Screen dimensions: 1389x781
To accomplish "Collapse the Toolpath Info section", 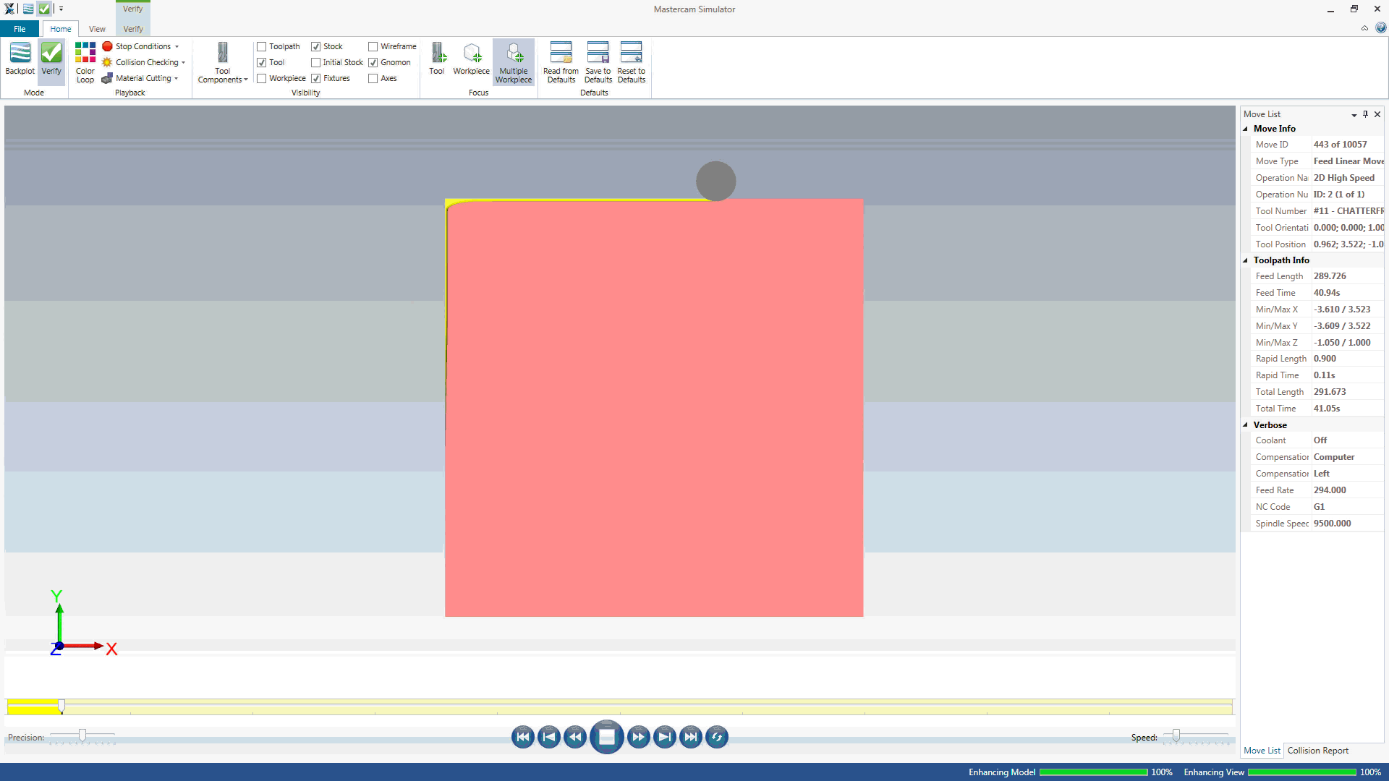I will point(1246,260).
